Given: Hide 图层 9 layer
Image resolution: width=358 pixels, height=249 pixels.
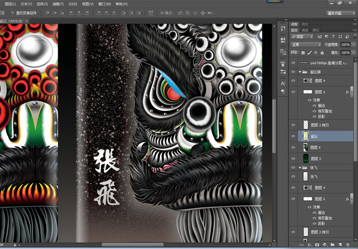Looking at the screenshot, I should click(294, 148).
